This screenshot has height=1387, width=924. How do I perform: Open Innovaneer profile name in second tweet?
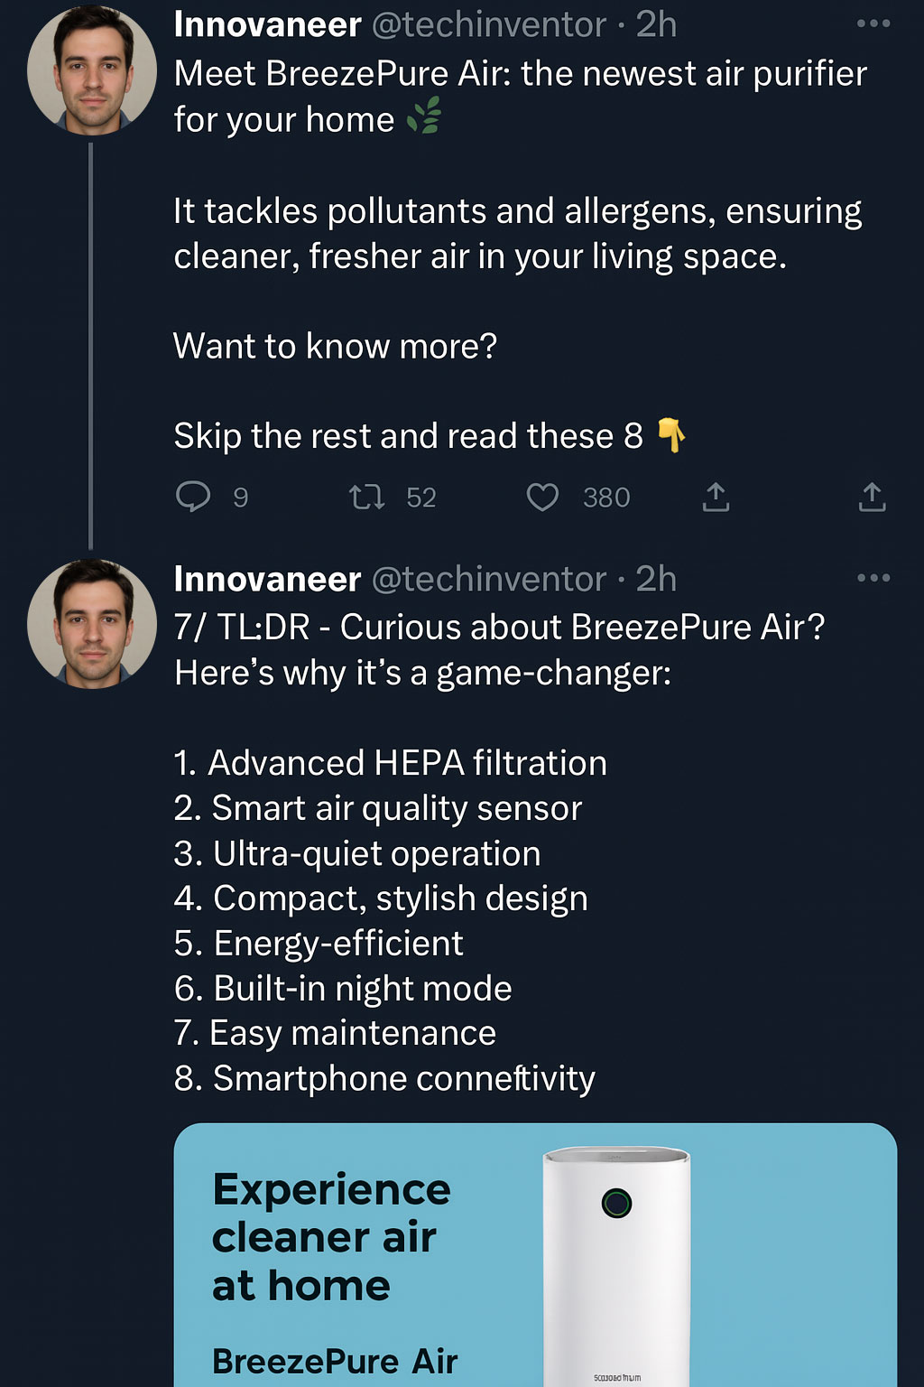click(x=267, y=579)
